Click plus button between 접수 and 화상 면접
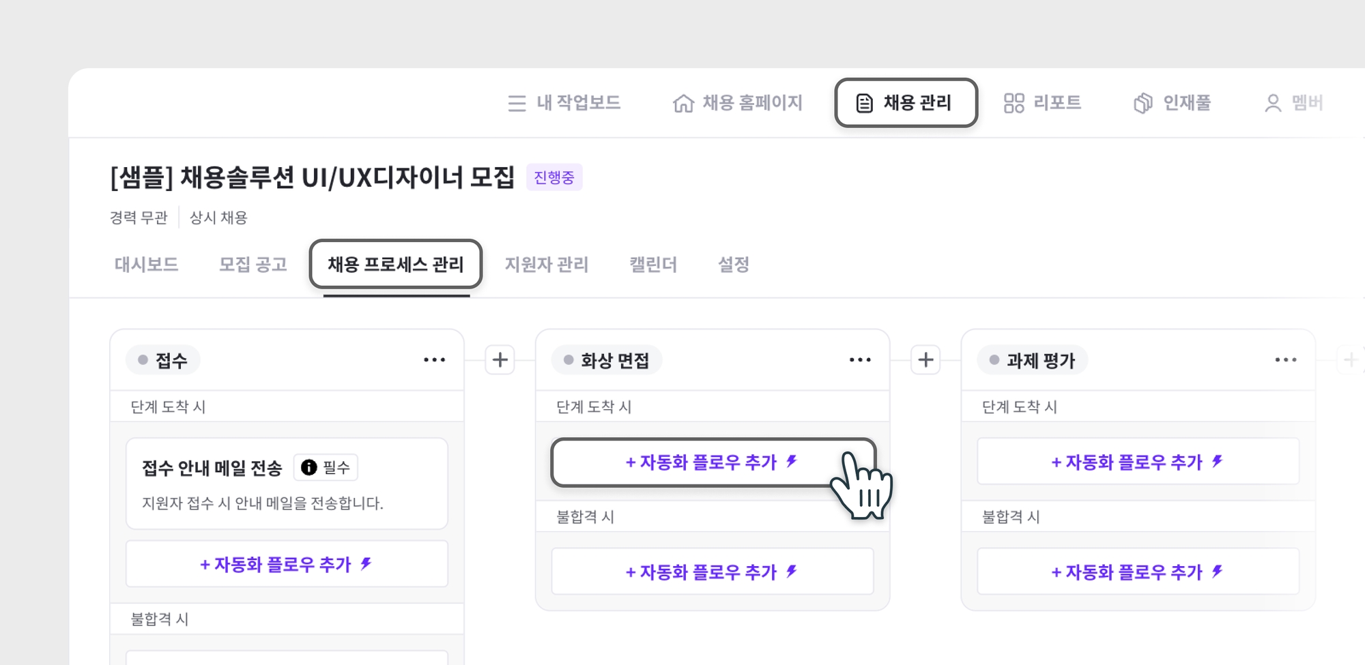This screenshot has height=665, width=1365. [x=500, y=359]
